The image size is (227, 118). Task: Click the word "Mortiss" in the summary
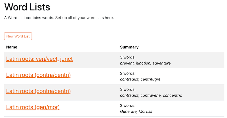tap(145, 112)
